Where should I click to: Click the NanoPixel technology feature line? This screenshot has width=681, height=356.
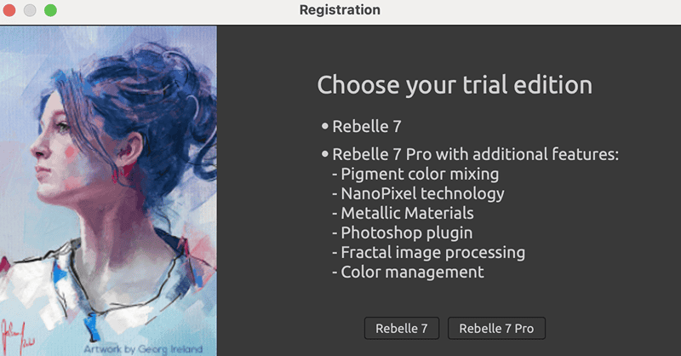[418, 194]
